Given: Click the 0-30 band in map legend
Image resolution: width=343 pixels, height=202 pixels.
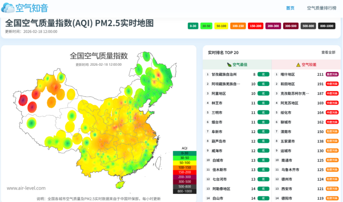Looking at the screenshot, I should click(185, 153).
